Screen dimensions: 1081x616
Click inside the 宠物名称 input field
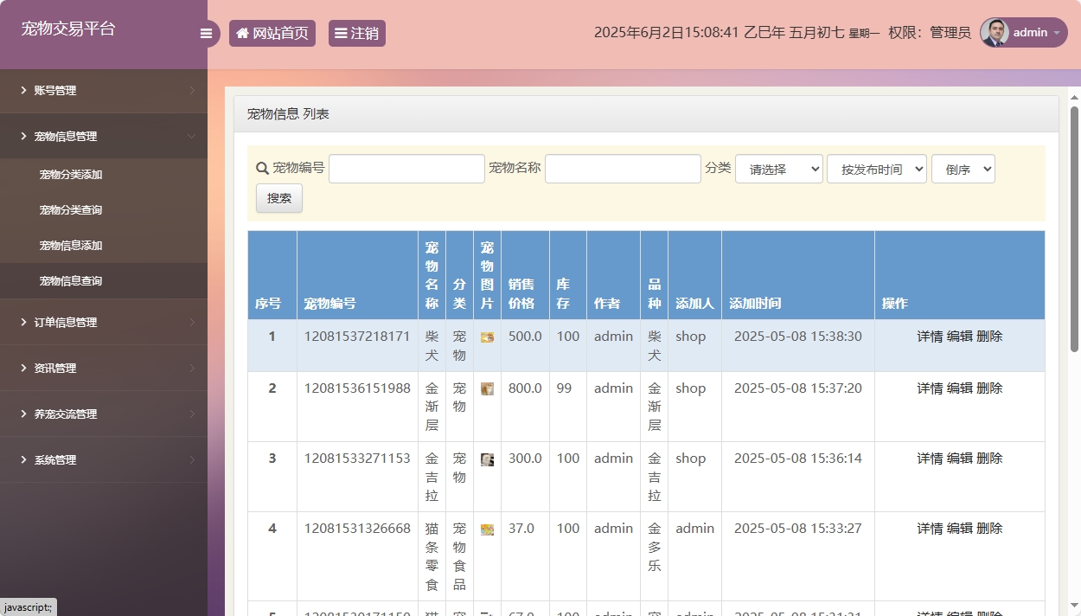tap(622, 168)
